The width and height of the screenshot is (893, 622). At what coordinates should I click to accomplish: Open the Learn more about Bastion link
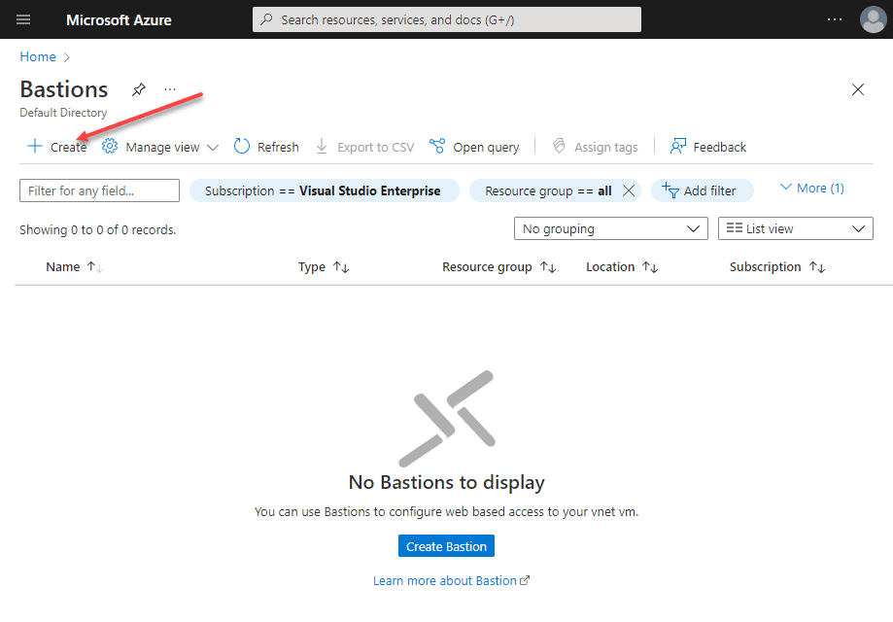pos(451,580)
